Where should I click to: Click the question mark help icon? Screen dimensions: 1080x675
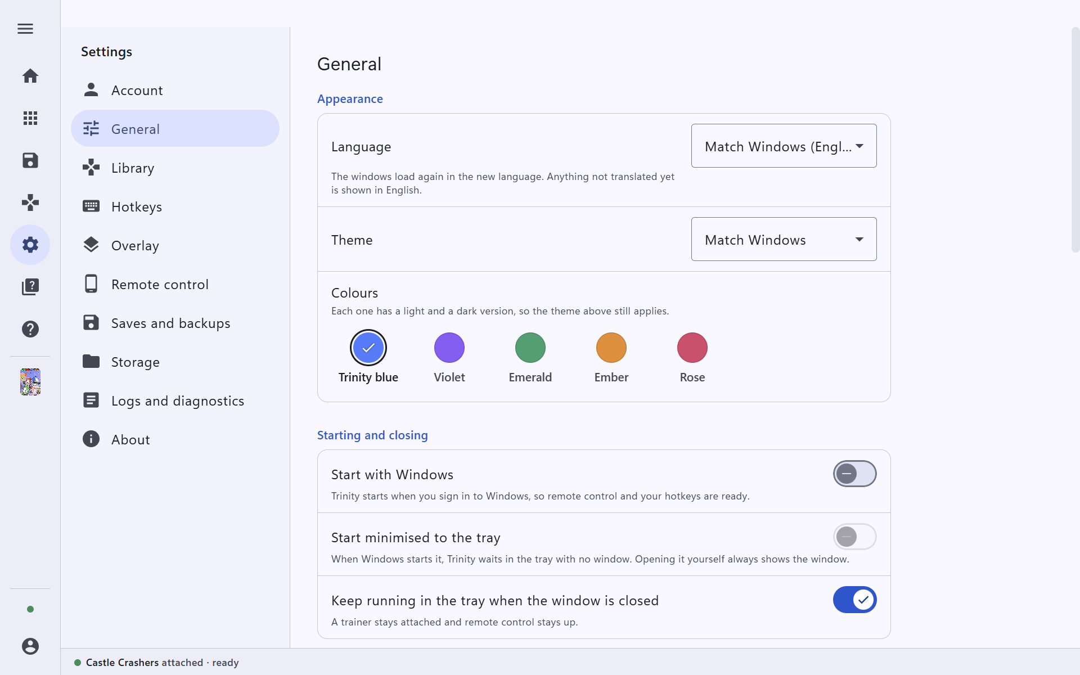tap(30, 329)
